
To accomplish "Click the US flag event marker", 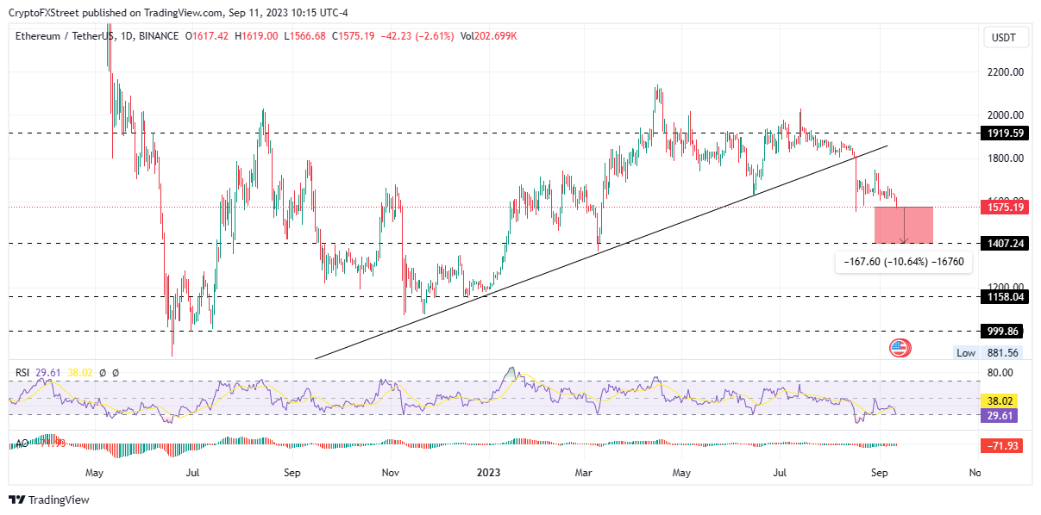I will (x=900, y=348).
